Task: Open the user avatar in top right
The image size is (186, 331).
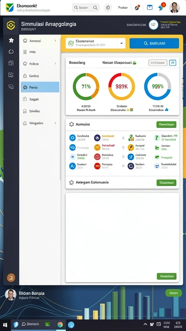Action: 174,8
